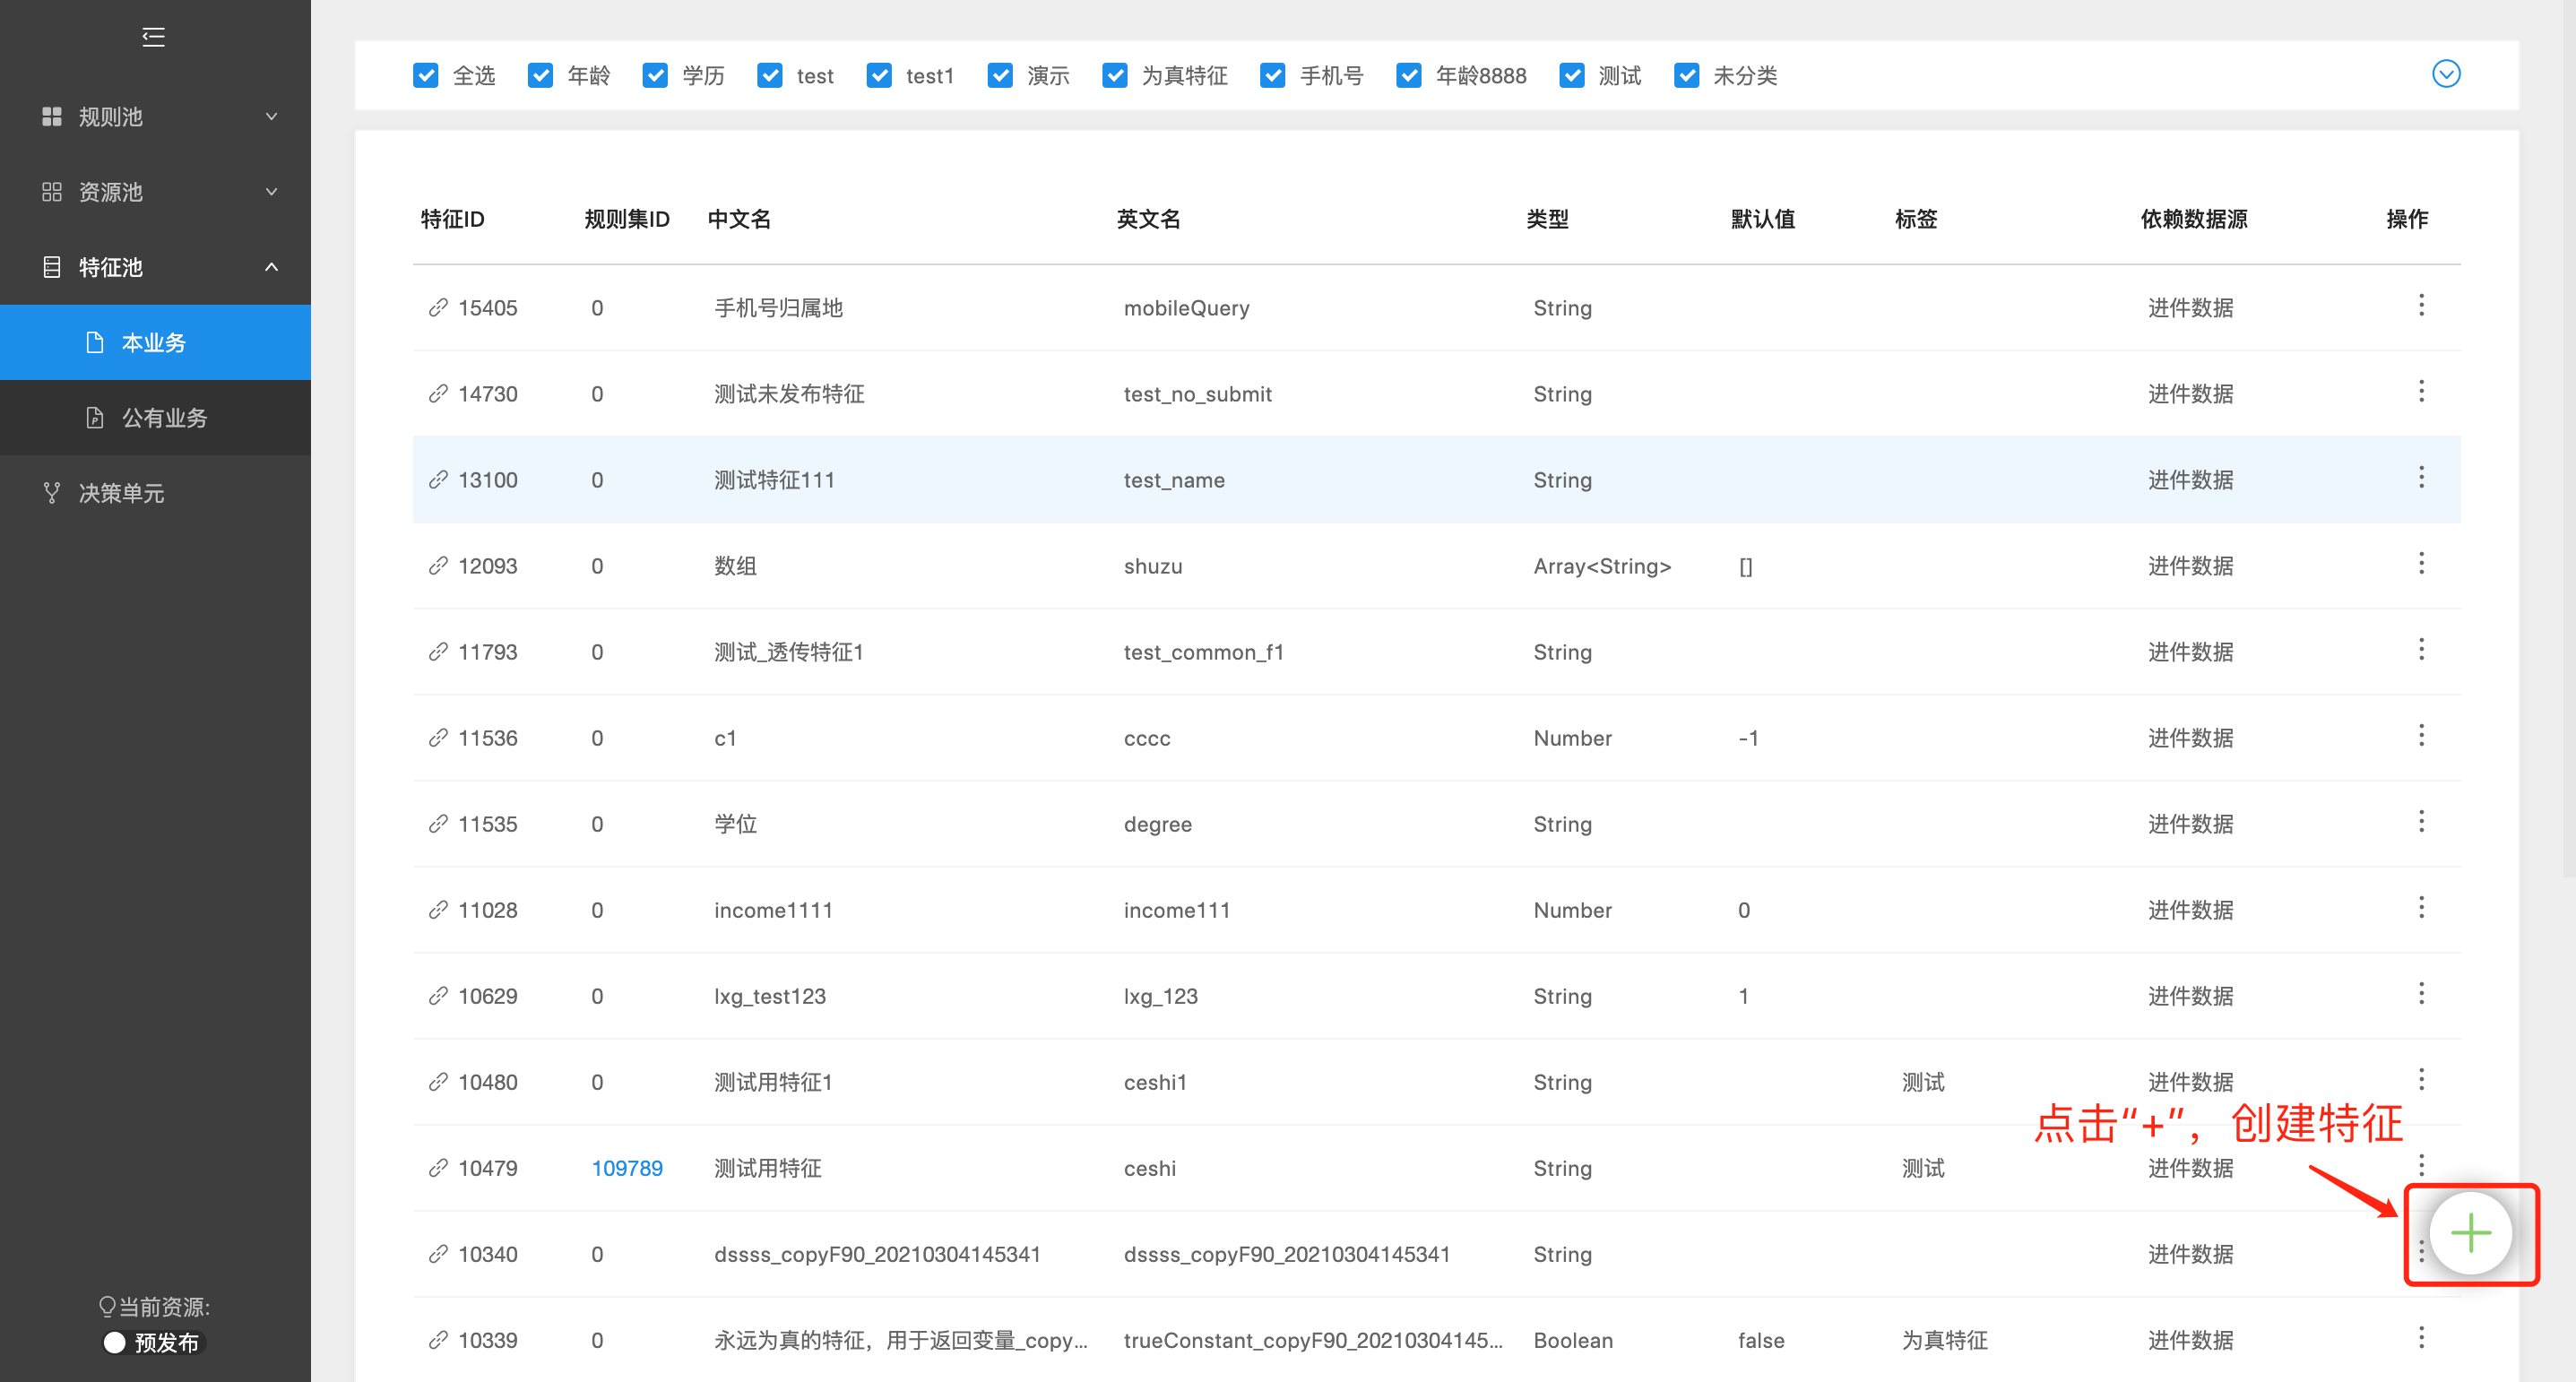
Task: Click the link icon for feature 10629
Action: click(438, 995)
